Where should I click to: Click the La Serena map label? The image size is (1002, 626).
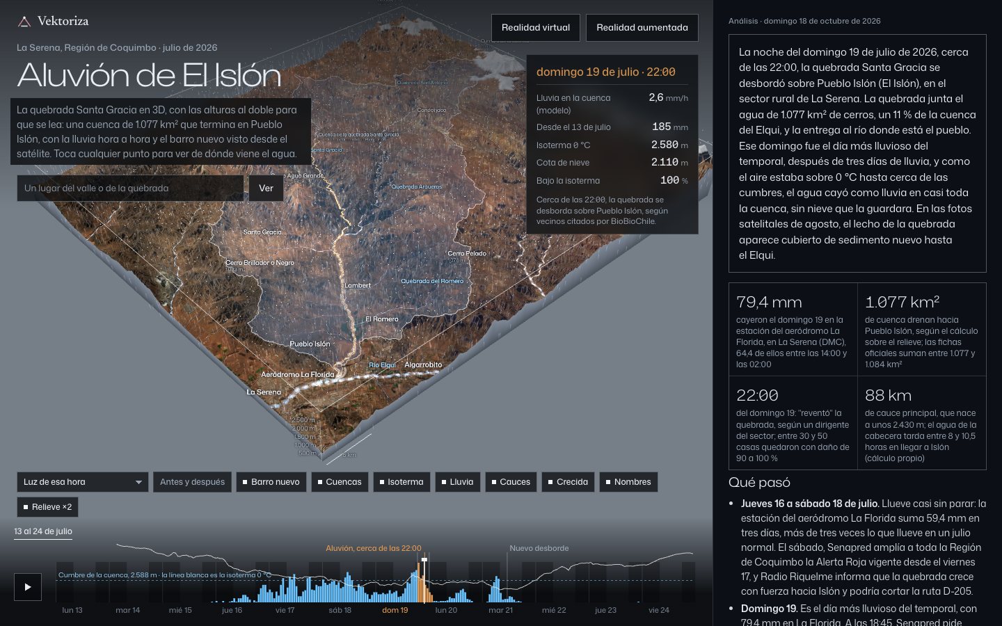pyautogui.click(x=264, y=392)
